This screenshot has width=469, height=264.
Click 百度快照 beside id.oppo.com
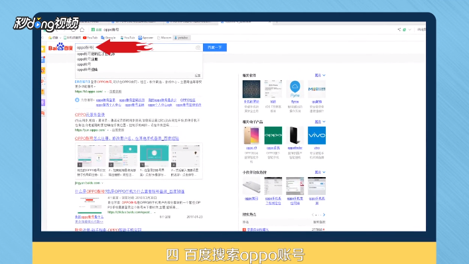click(115, 92)
